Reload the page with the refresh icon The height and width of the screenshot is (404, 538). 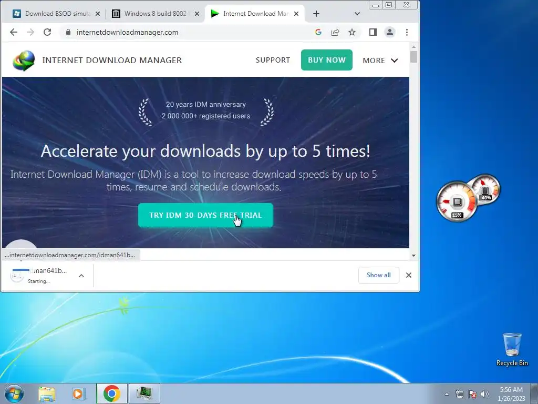[47, 32]
